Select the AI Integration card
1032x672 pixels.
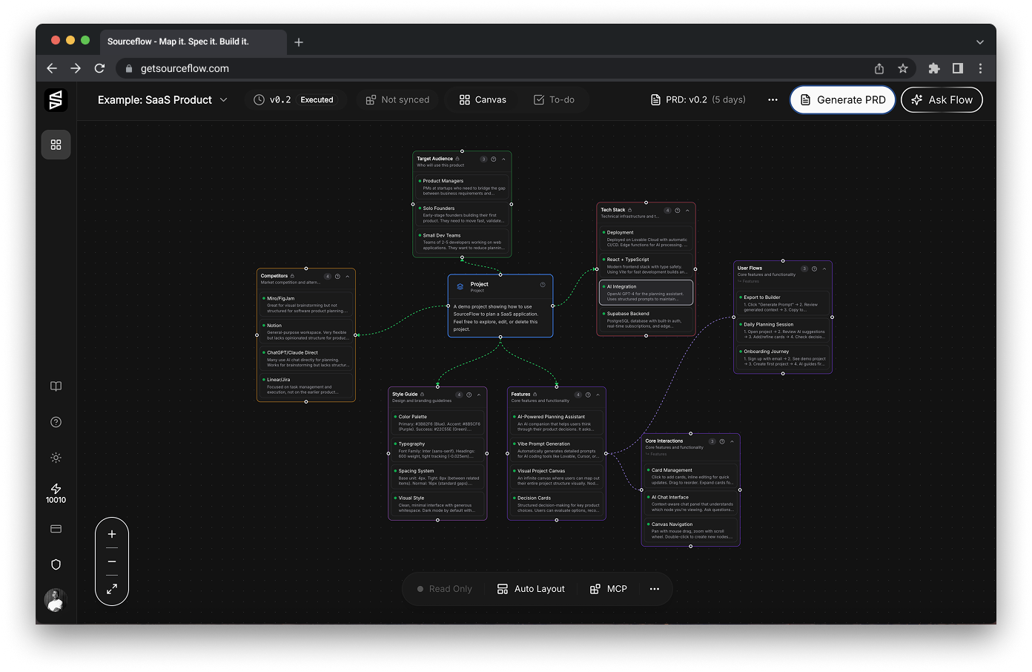(646, 292)
